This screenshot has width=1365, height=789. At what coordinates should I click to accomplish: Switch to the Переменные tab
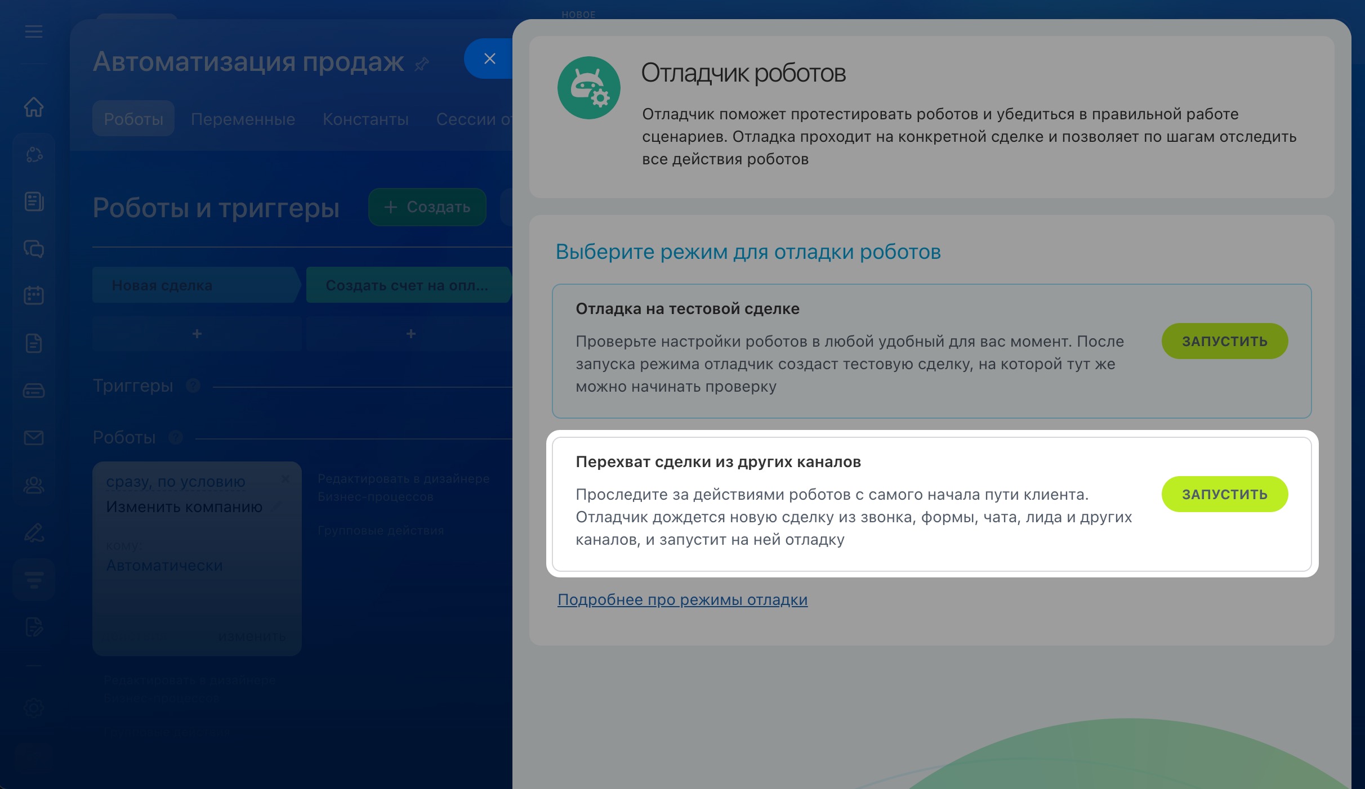tap(243, 119)
